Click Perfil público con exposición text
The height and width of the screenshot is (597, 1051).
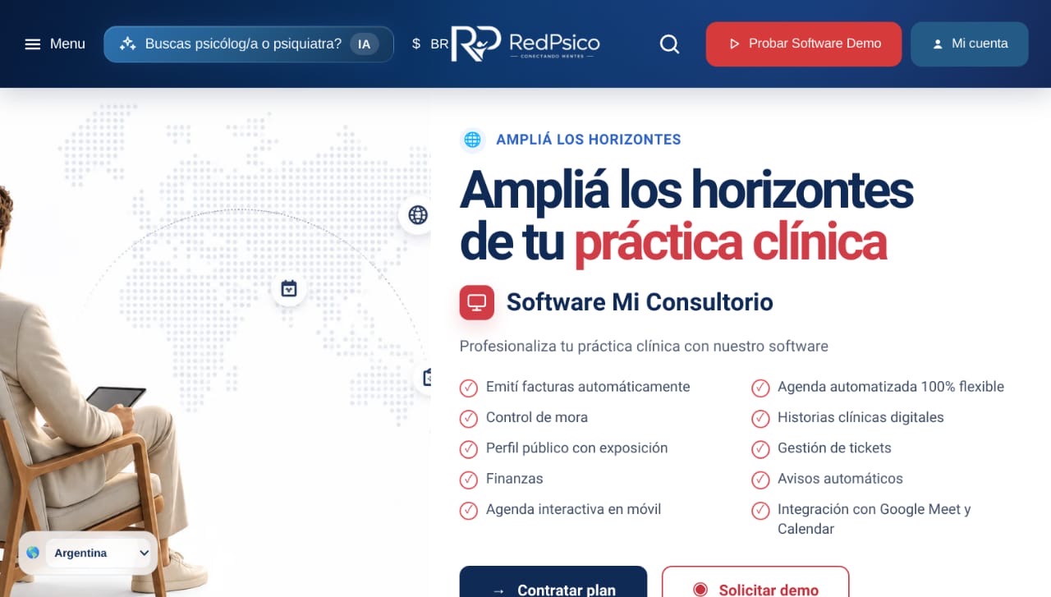(577, 448)
